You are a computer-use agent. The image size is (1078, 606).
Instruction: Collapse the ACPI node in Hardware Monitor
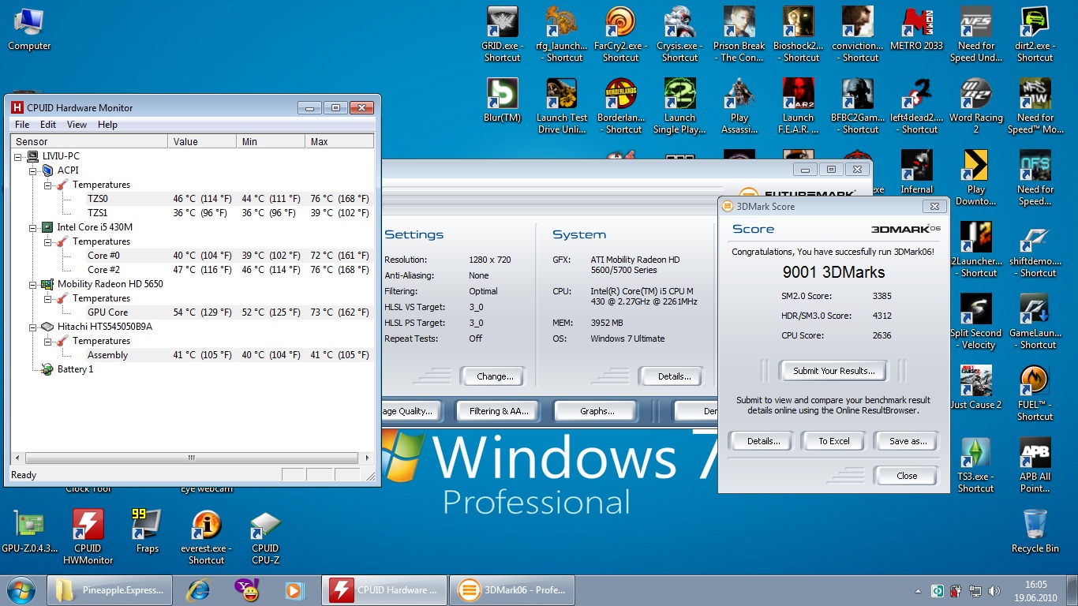(33, 170)
